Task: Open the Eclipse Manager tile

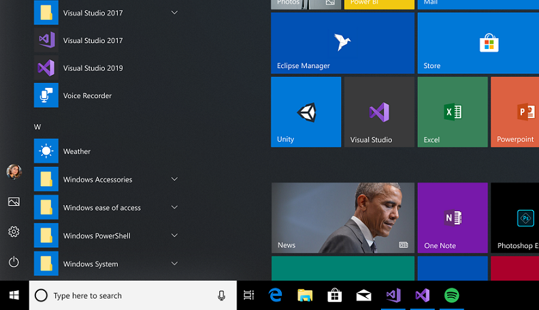Action: [x=342, y=42]
